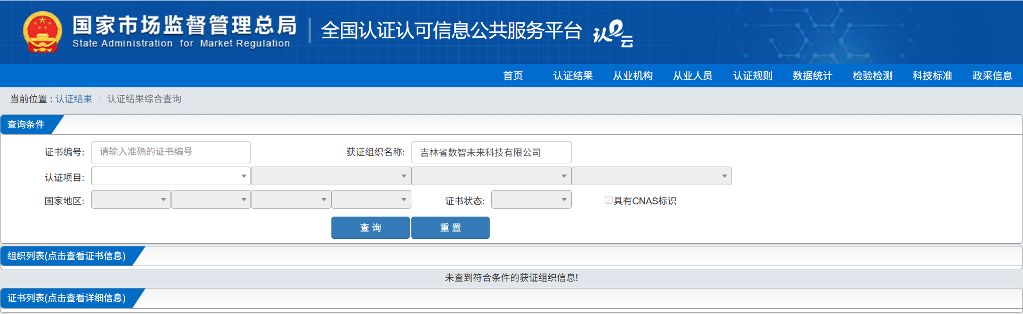The height and width of the screenshot is (314, 1023).
Task: Expand the second 认证项目 dropdown
Action: [x=331, y=176]
